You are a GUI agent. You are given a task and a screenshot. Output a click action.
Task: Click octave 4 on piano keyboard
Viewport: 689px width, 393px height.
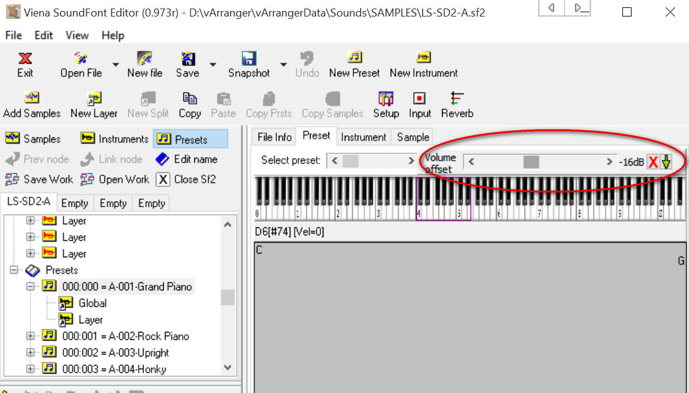pos(419,214)
